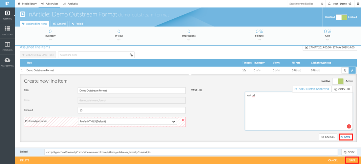
Task: Click the Impressions statistic
Action: [189, 34]
